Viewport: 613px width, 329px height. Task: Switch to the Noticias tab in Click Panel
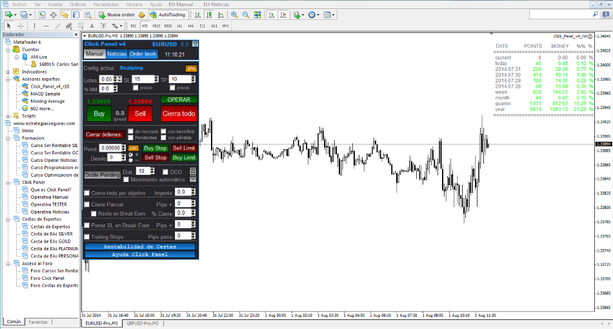tap(117, 54)
